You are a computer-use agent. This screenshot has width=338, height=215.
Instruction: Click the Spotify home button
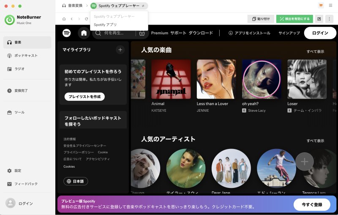point(84,33)
